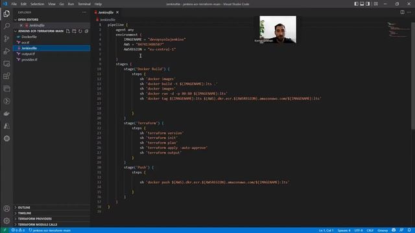Open the Search view
This screenshot has width=415, height=233.
(6, 26)
